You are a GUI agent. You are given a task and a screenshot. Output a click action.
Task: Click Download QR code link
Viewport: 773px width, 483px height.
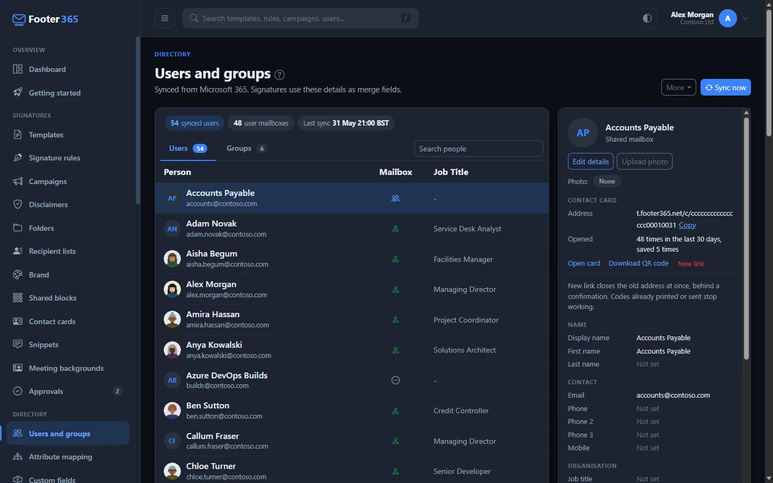[x=638, y=264]
